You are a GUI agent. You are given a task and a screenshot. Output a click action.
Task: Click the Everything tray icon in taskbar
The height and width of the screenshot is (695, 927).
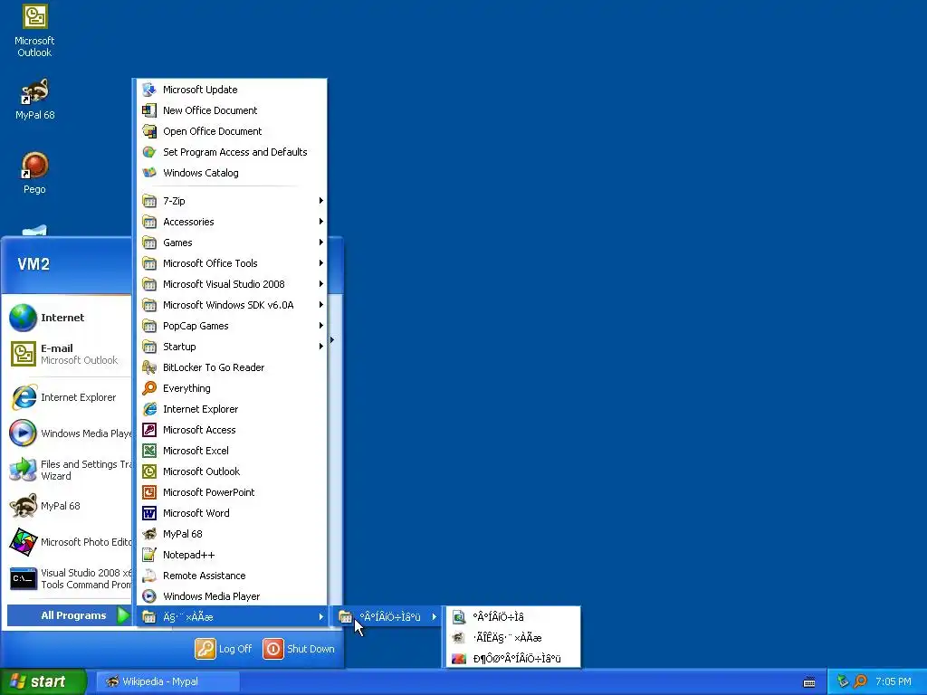tap(860, 681)
